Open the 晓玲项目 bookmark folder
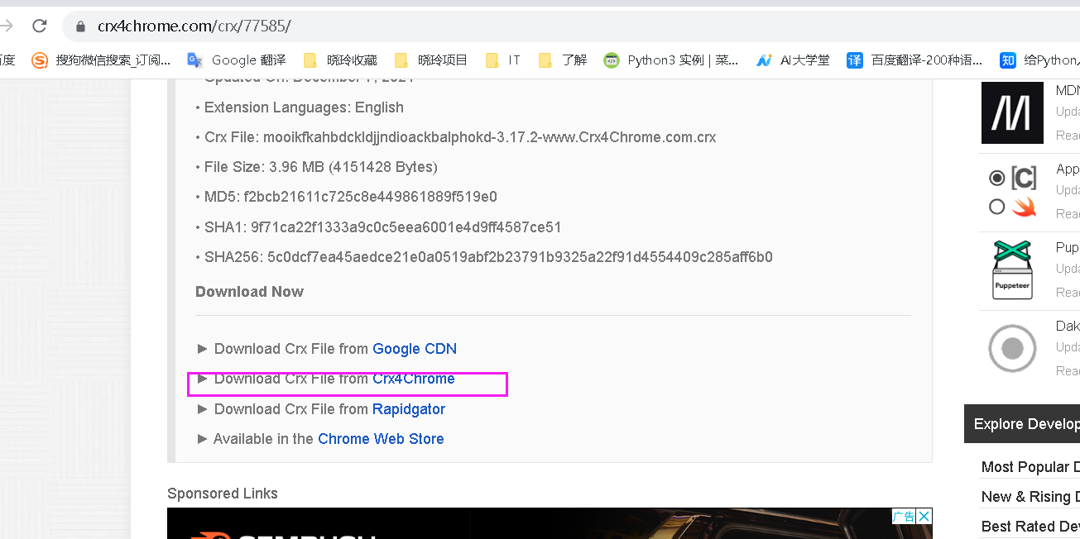 pyautogui.click(x=431, y=60)
